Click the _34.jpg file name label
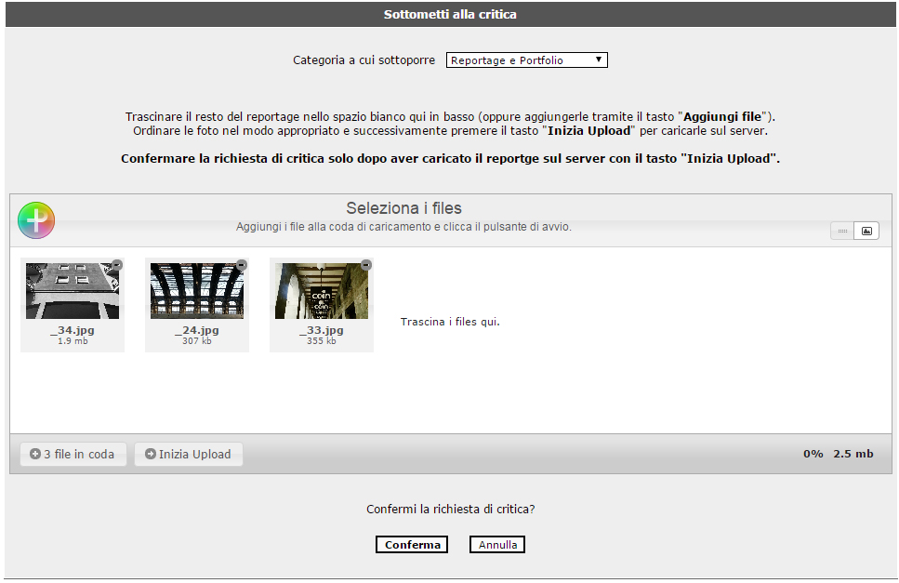Viewport: 899px width, 583px height. tap(73, 330)
